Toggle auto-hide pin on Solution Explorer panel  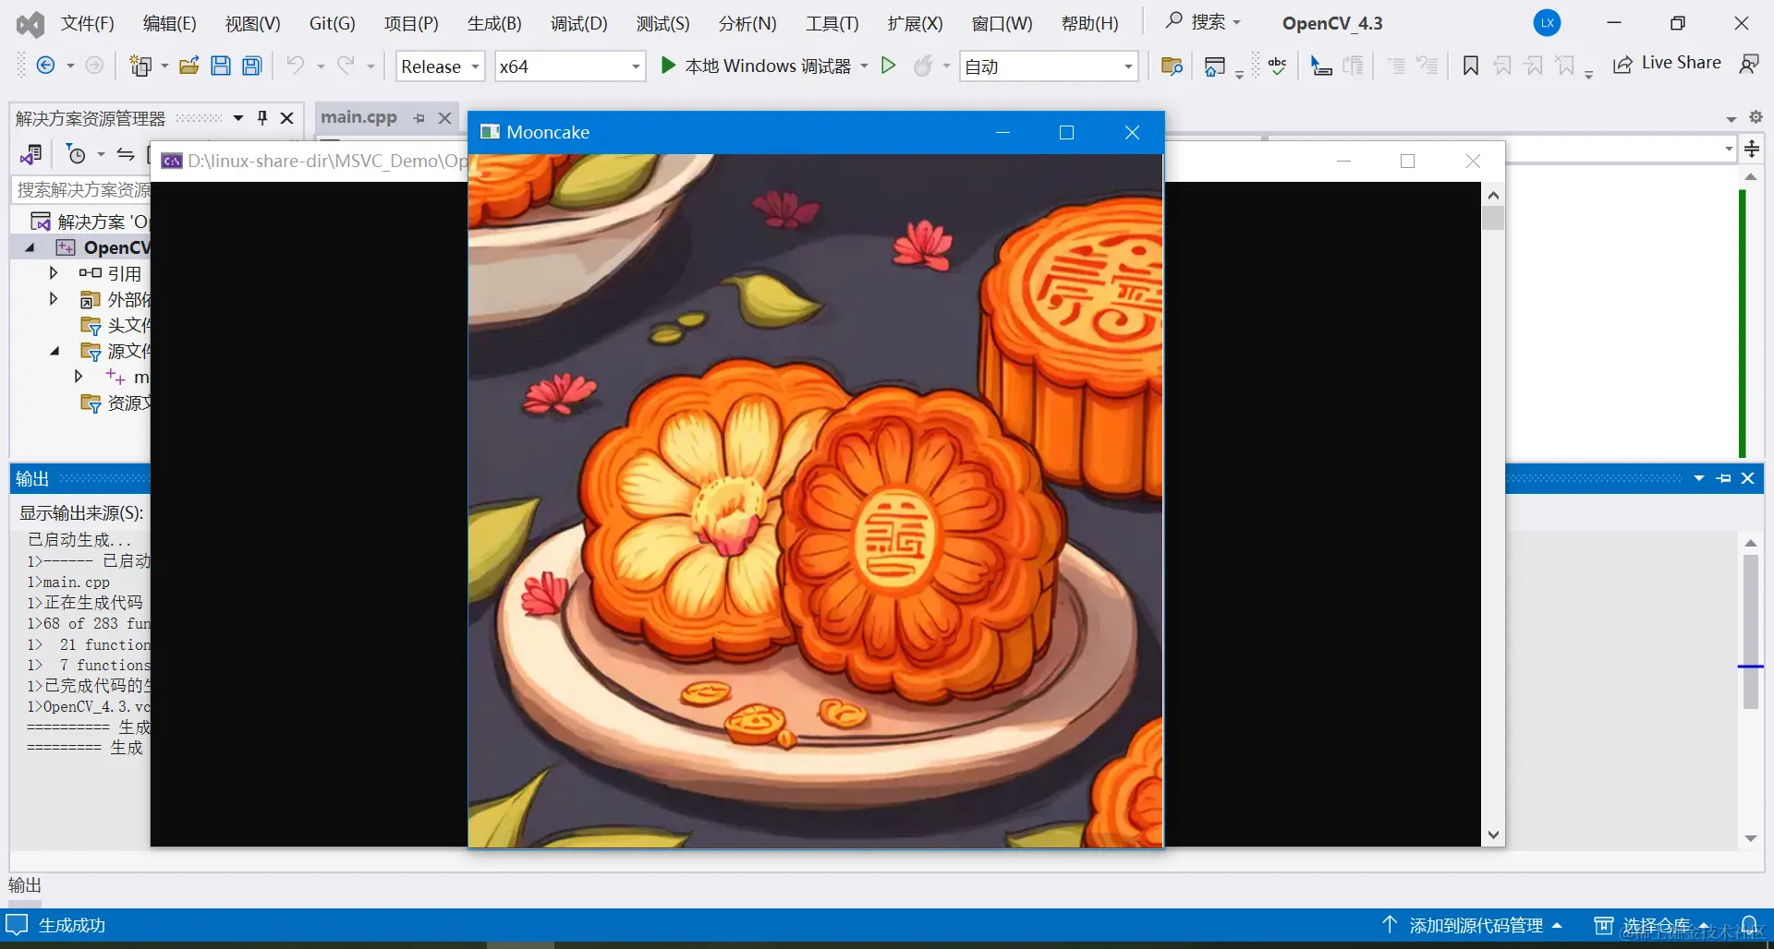(262, 117)
